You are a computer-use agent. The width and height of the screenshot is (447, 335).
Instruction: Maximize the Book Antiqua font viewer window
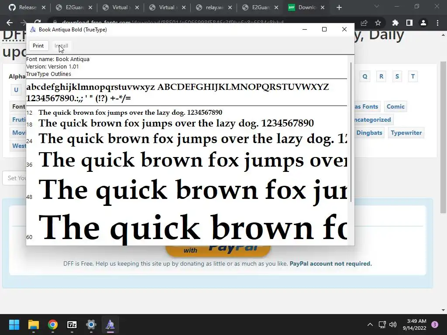coord(324,29)
